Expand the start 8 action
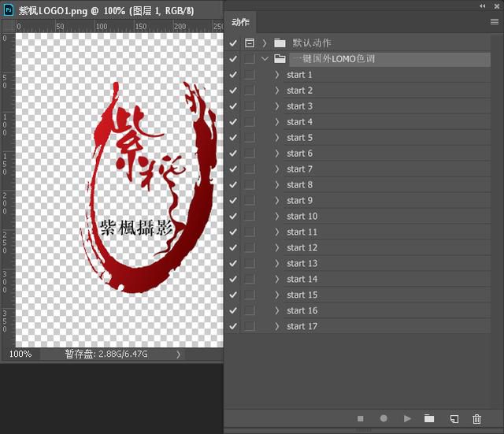Image resolution: width=504 pixels, height=434 pixels. [x=277, y=185]
